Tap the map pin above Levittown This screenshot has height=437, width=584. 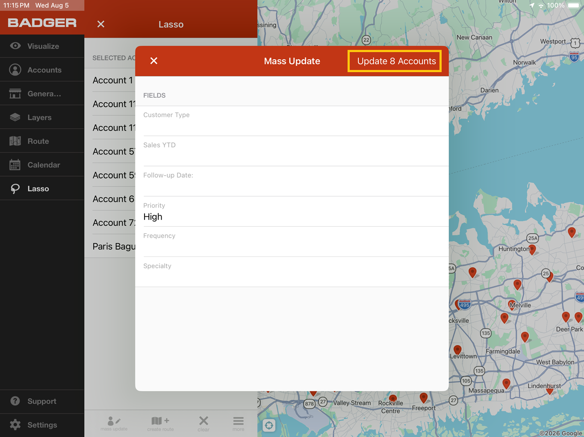457,350
